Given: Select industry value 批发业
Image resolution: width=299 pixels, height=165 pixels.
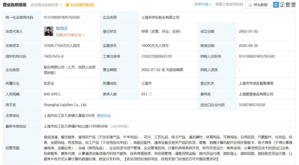Looking at the screenshot, I should 49,83.
